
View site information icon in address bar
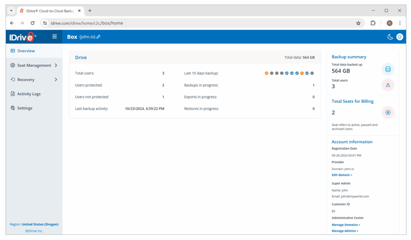45,23
